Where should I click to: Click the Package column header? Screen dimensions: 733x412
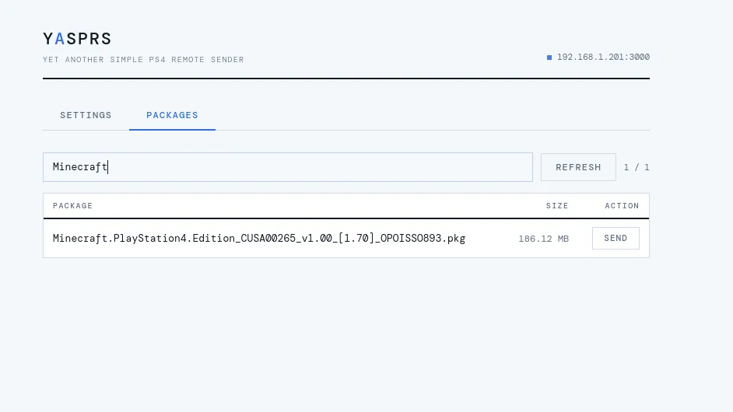coord(72,205)
